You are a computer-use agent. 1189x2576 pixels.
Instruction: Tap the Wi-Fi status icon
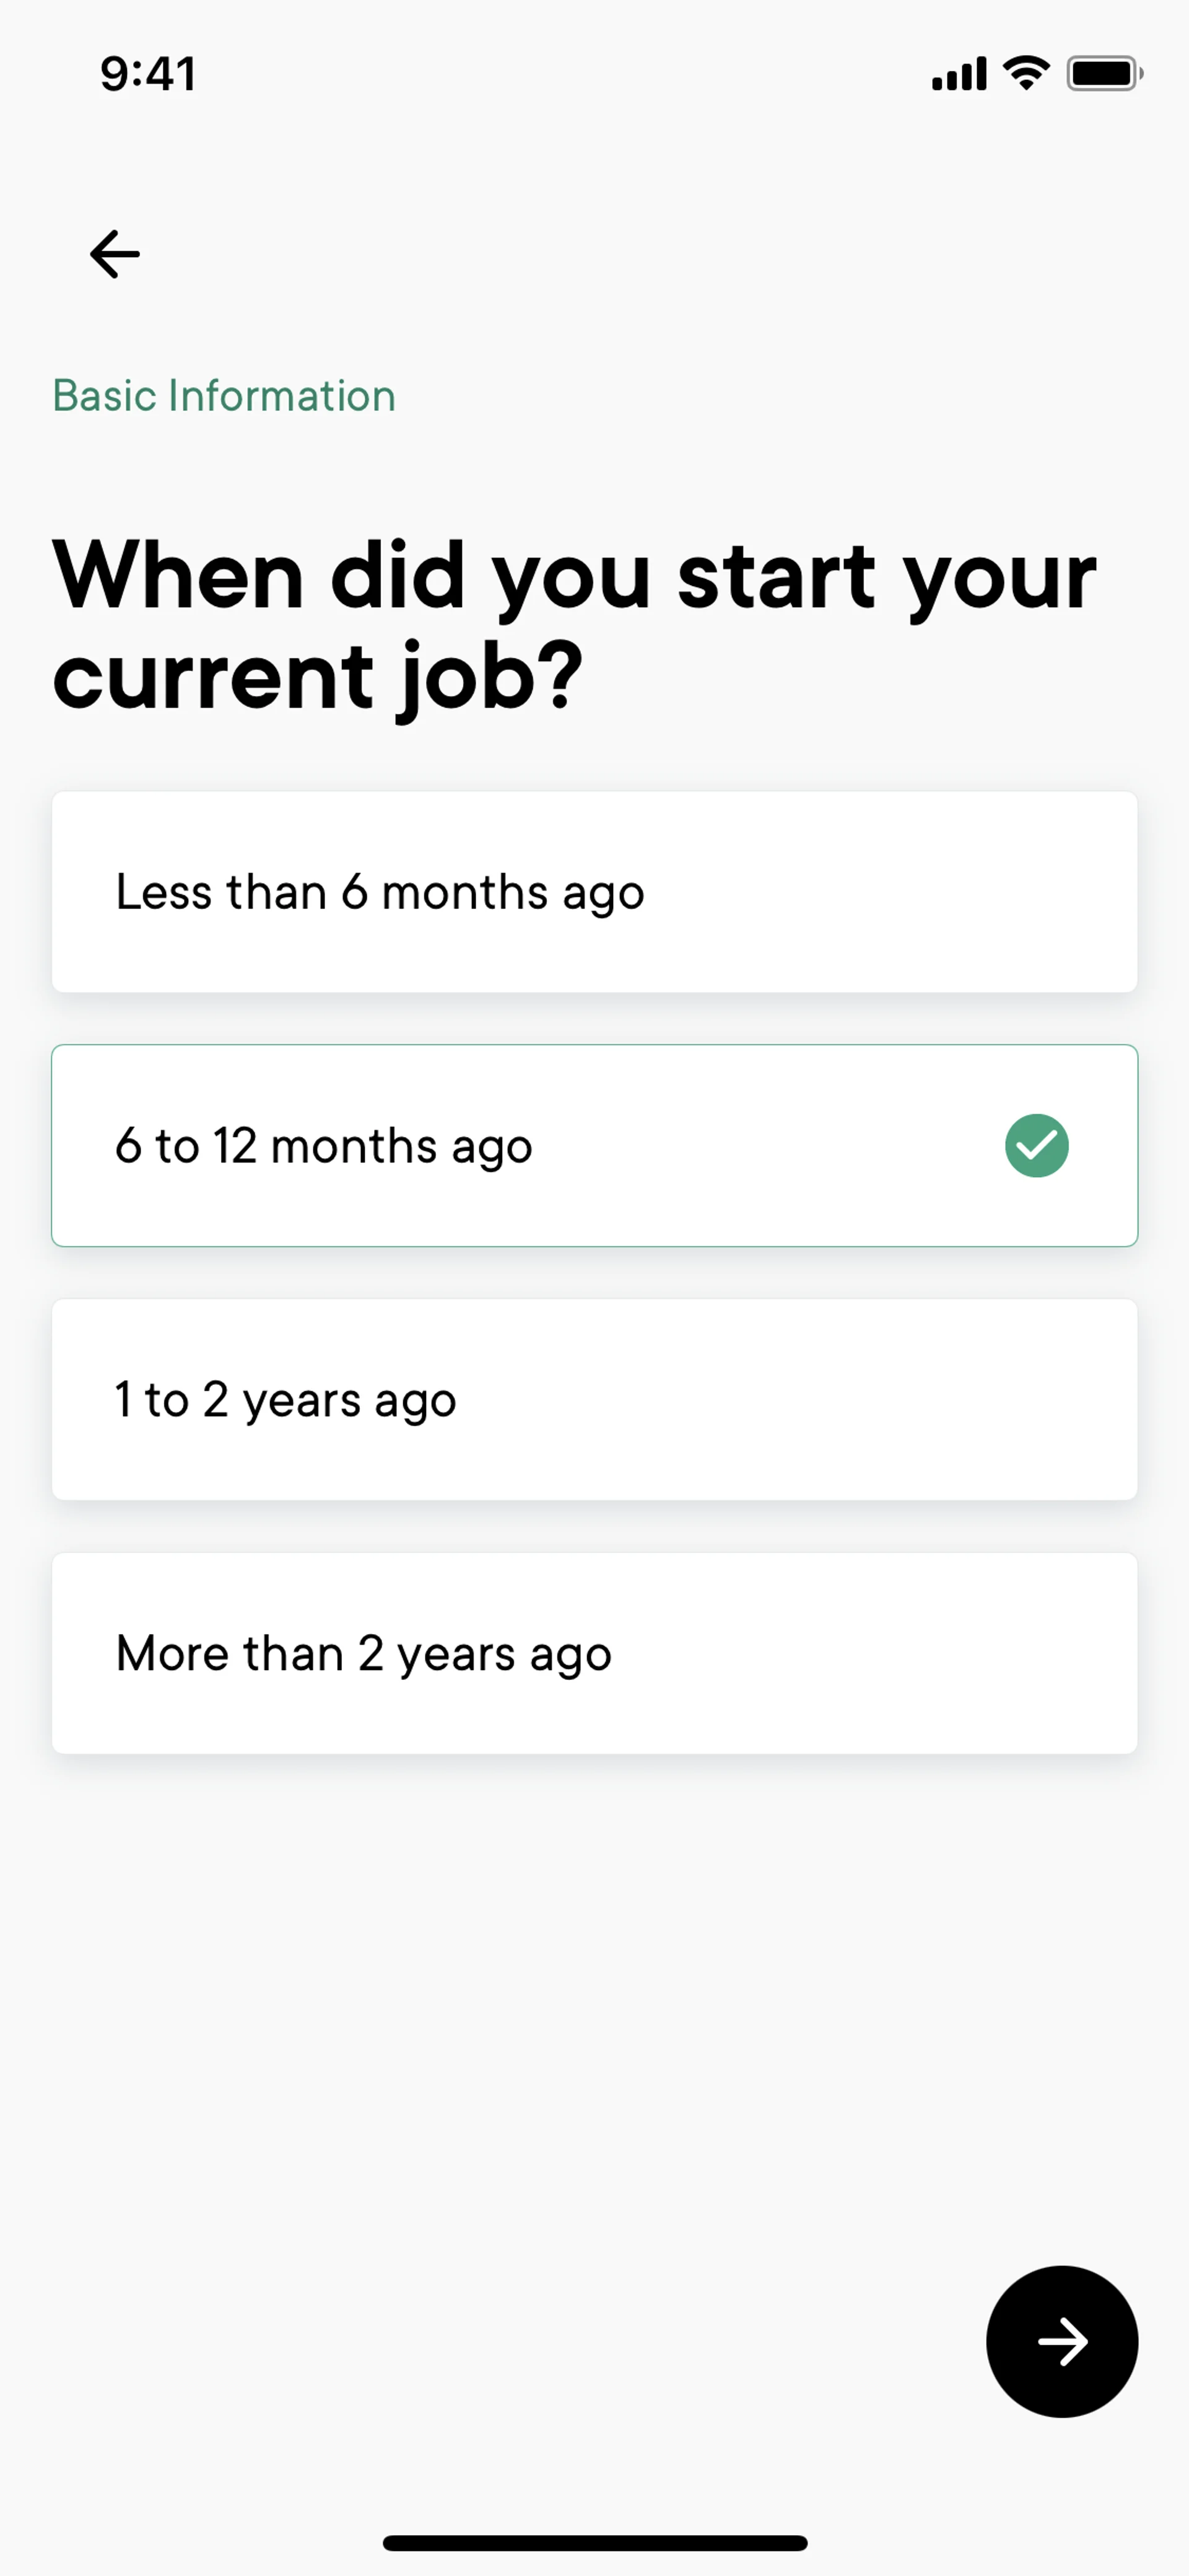coord(1026,73)
